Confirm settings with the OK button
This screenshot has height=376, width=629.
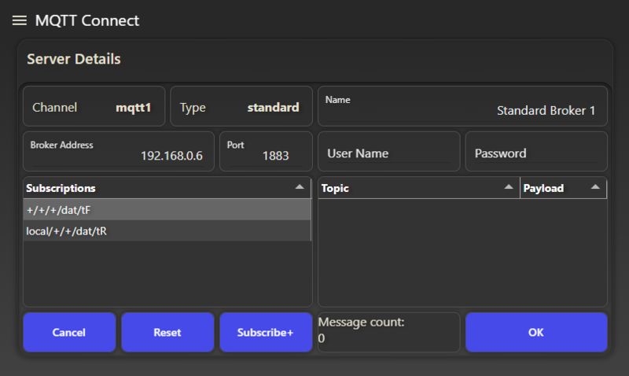pos(536,332)
